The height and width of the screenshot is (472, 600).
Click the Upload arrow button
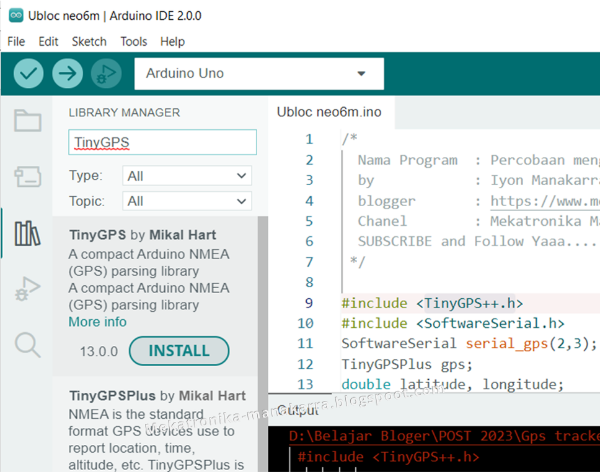(x=68, y=74)
